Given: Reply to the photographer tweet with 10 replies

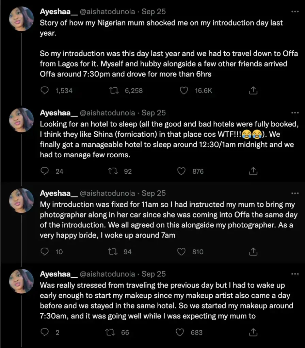Looking at the screenshot, I should pos(45,252).
